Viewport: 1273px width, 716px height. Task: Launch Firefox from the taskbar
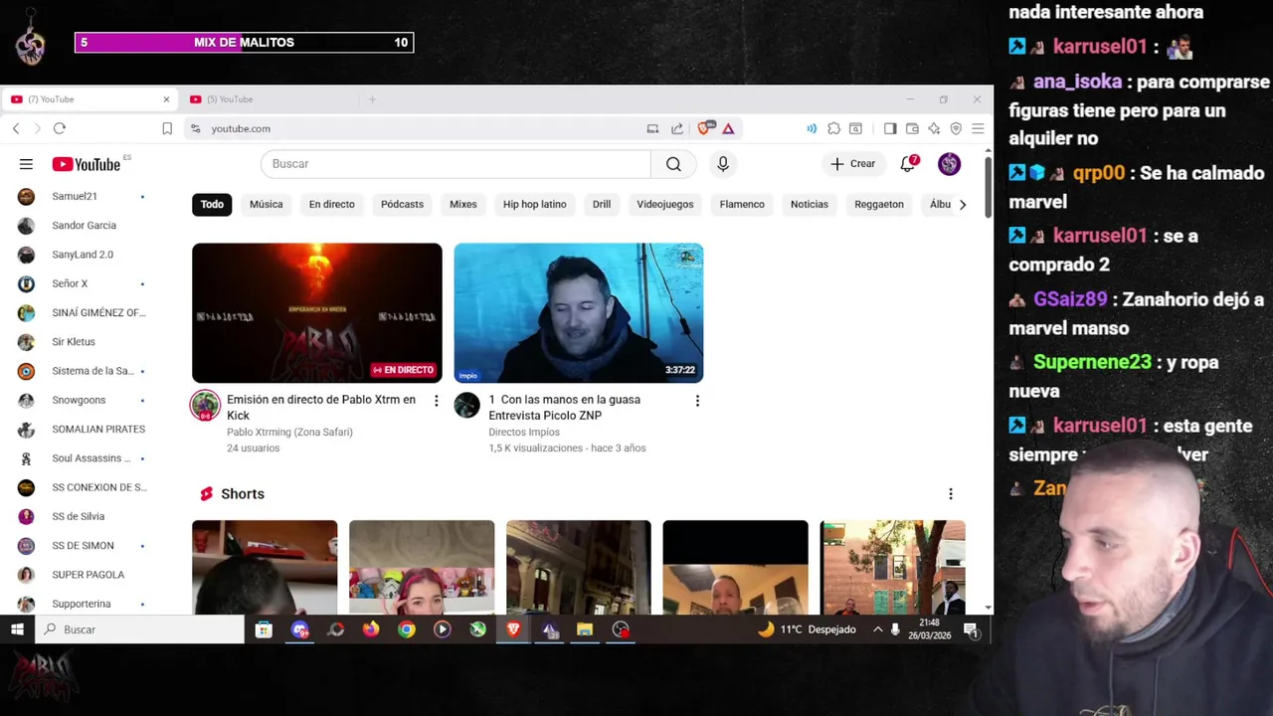point(371,629)
